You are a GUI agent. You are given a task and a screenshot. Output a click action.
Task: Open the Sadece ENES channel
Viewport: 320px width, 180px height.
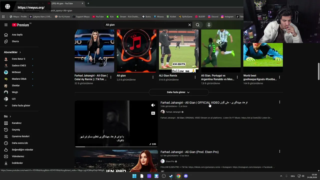19,65
